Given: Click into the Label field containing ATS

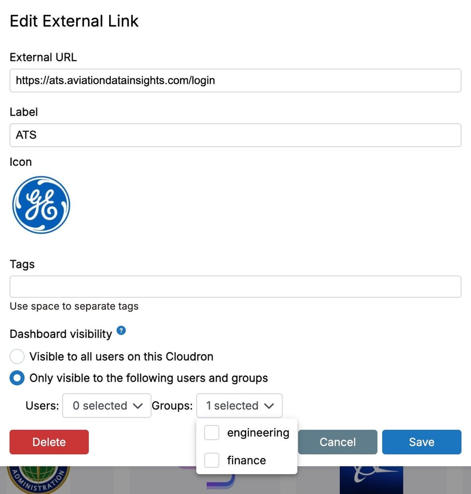Looking at the screenshot, I should point(235,135).
